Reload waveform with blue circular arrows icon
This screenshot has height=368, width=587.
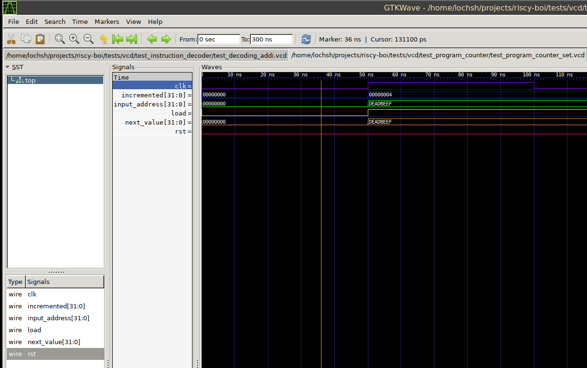pos(306,39)
